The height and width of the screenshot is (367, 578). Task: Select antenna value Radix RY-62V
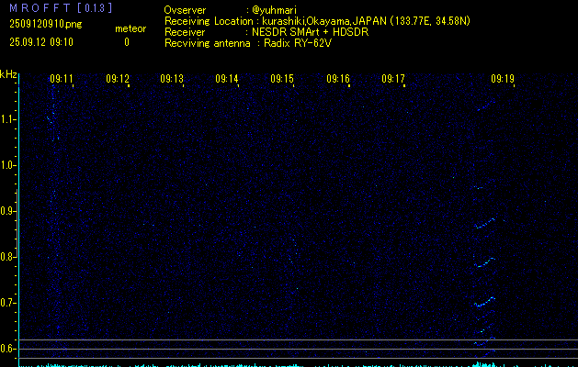click(x=298, y=43)
